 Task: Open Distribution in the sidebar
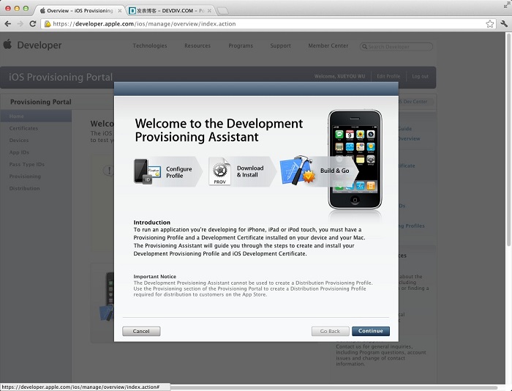24,188
